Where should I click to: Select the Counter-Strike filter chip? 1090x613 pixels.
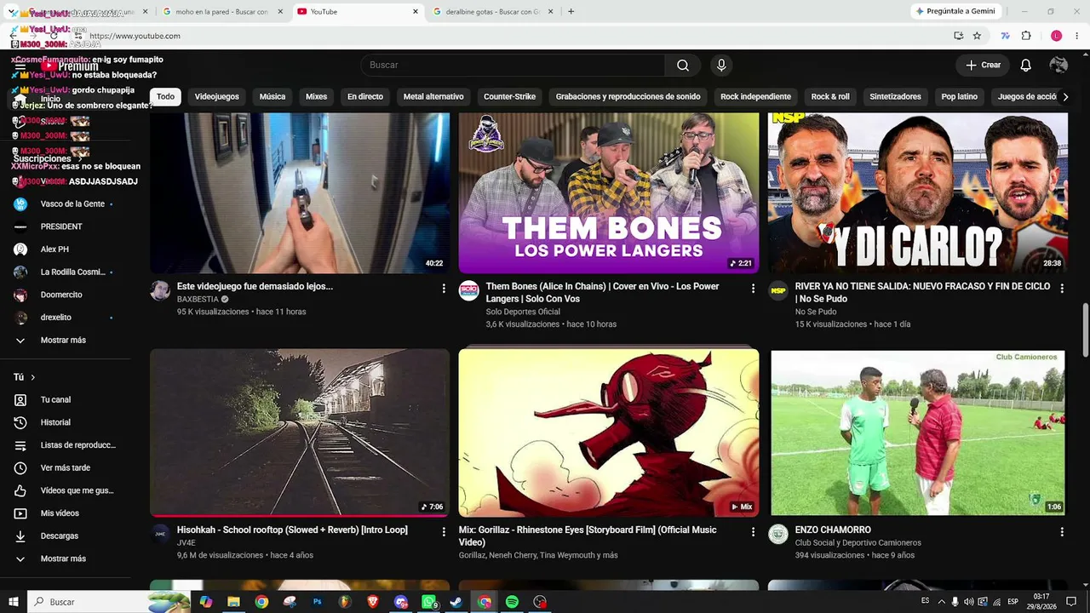point(510,97)
